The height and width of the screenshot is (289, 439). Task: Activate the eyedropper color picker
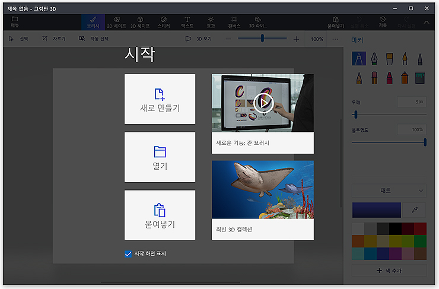click(415, 210)
